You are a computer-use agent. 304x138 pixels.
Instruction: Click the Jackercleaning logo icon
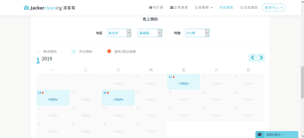tap(26, 8)
